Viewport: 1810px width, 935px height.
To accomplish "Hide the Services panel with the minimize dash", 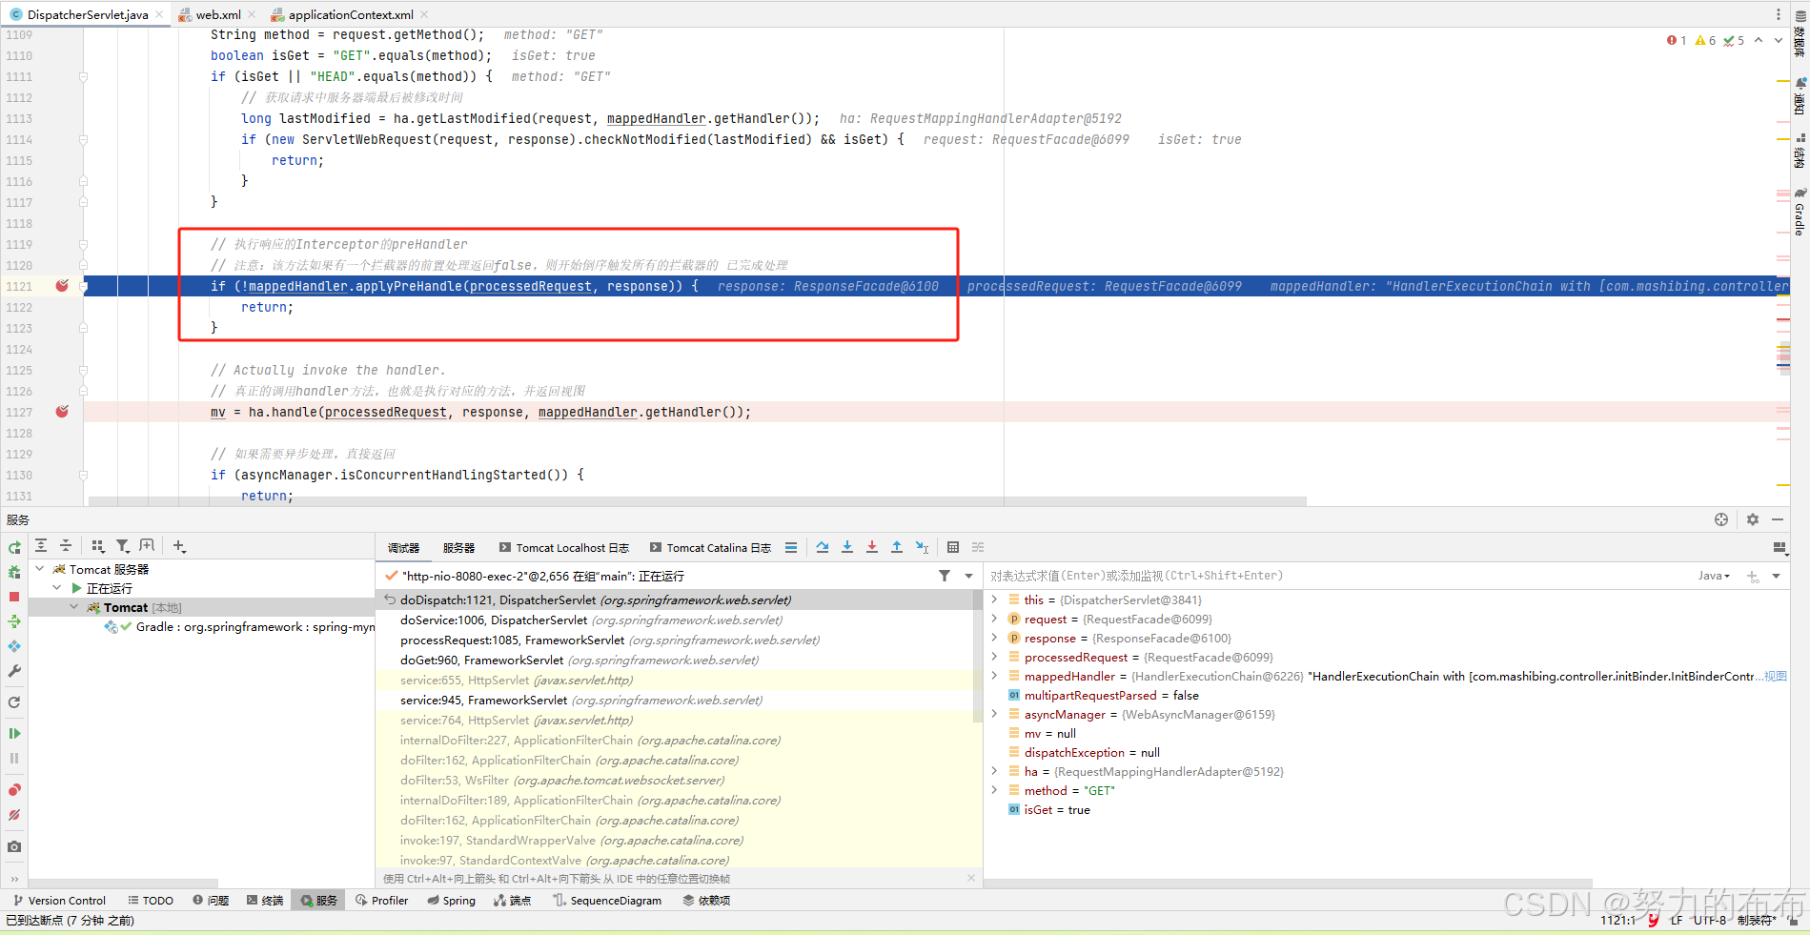I will [1778, 519].
